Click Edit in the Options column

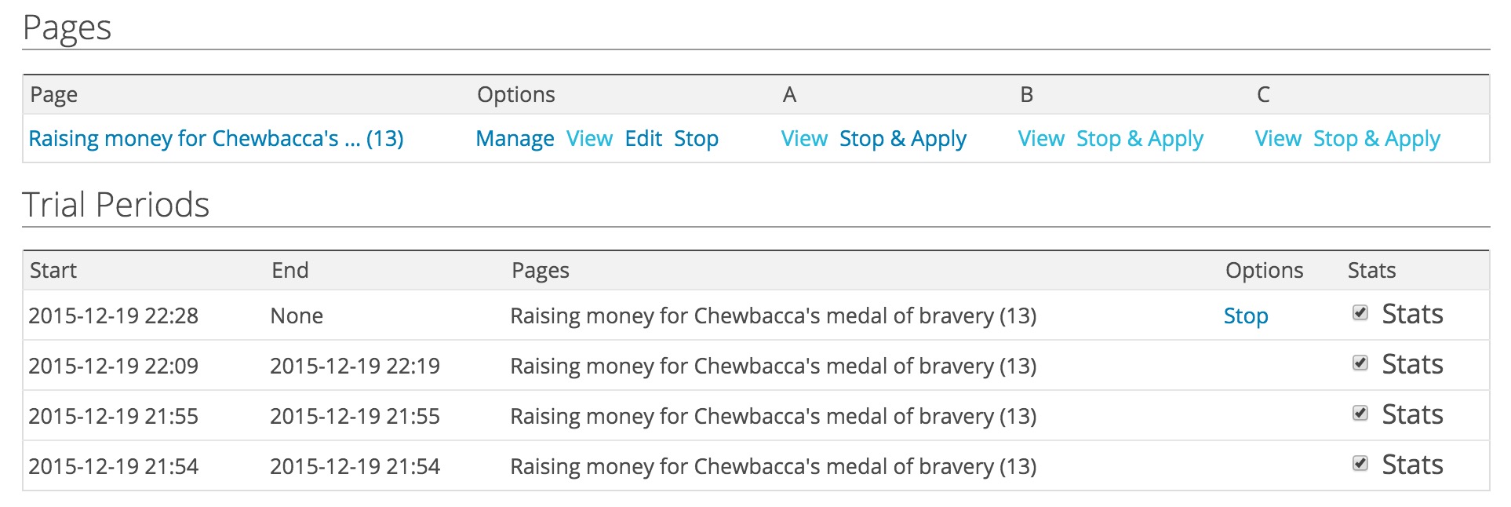[x=643, y=139]
